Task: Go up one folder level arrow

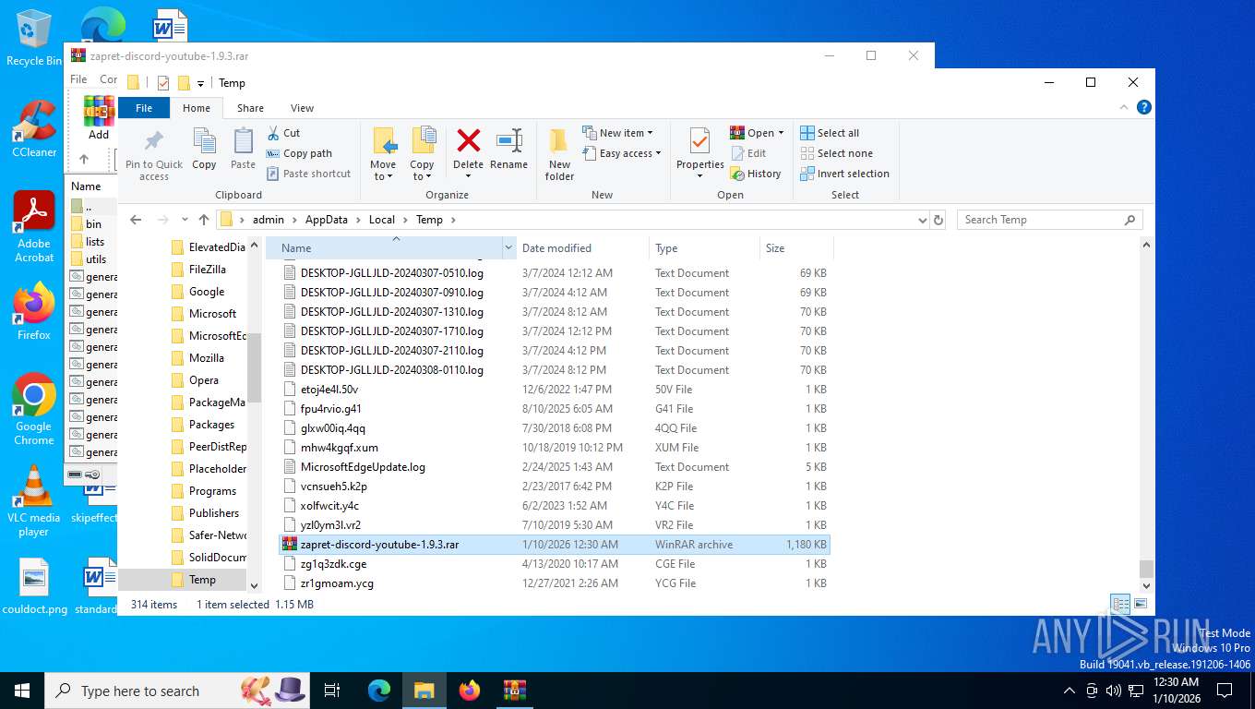Action: (x=204, y=220)
